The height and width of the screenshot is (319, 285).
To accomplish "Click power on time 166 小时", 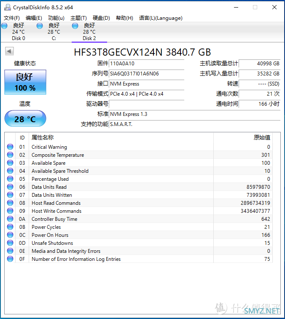I will pos(260,104).
